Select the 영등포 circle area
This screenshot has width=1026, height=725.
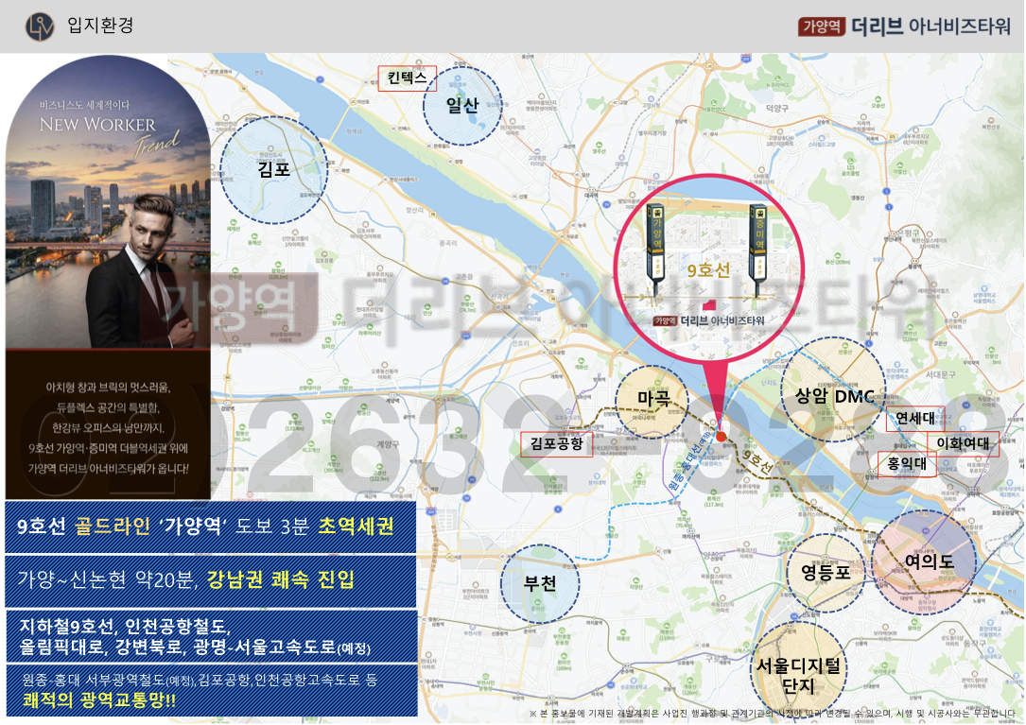(x=826, y=573)
